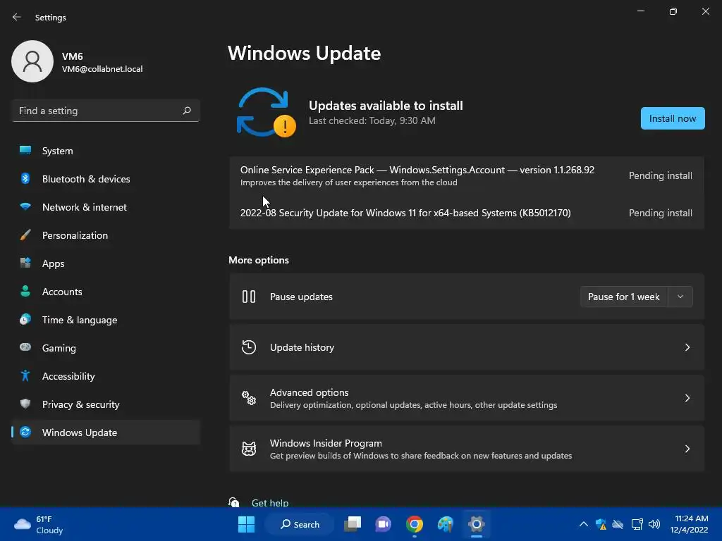Click the KB5012170 Security Update row

pyautogui.click(x=467, y=213)
